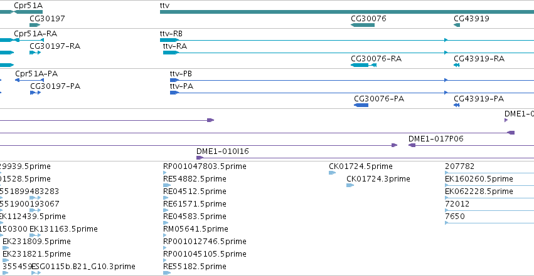Select the DME1-017P06 BAC arrow glyph

[x=412, y=145]
